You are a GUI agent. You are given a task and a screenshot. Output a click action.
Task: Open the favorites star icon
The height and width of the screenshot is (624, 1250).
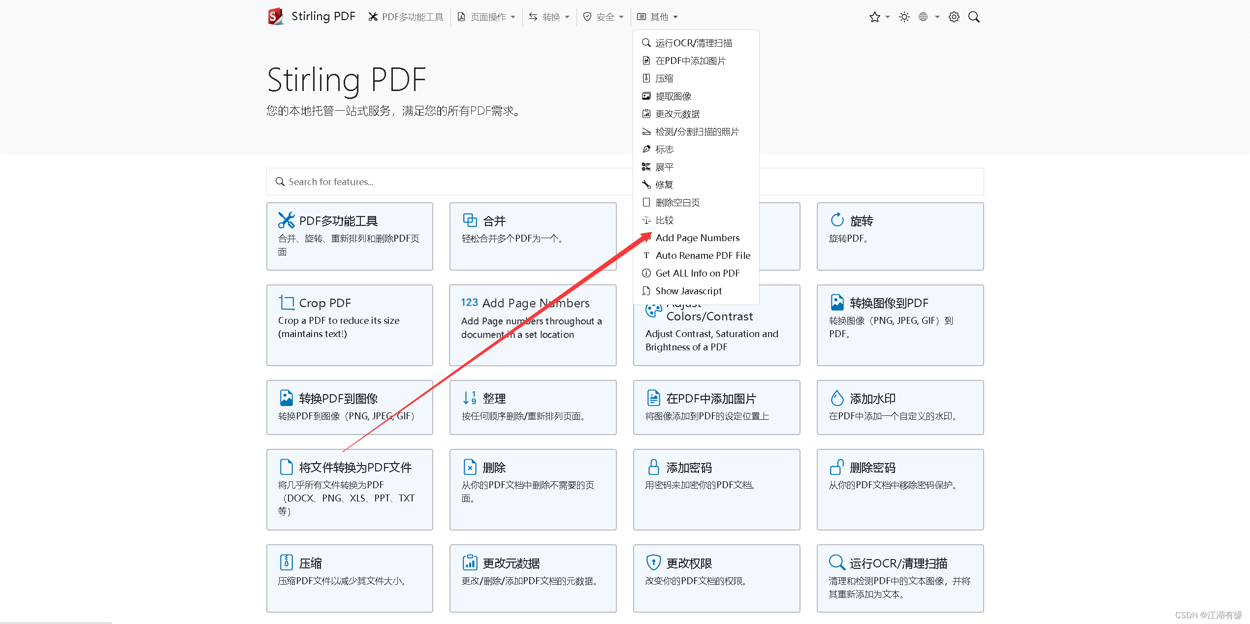click(x=874, y=17)
